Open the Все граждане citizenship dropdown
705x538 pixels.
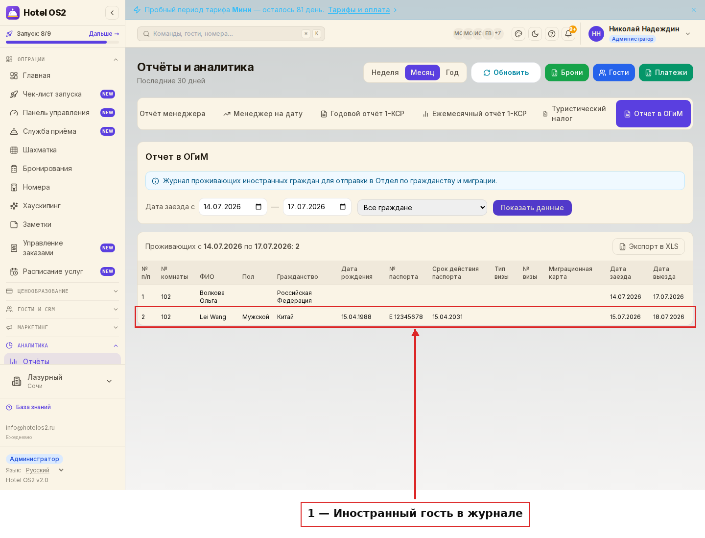[x=422, y=207]
